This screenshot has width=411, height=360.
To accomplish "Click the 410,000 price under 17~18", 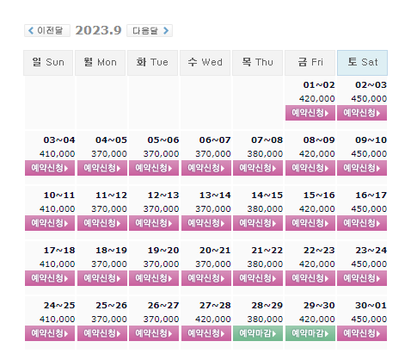I will (x=57, y=264).
